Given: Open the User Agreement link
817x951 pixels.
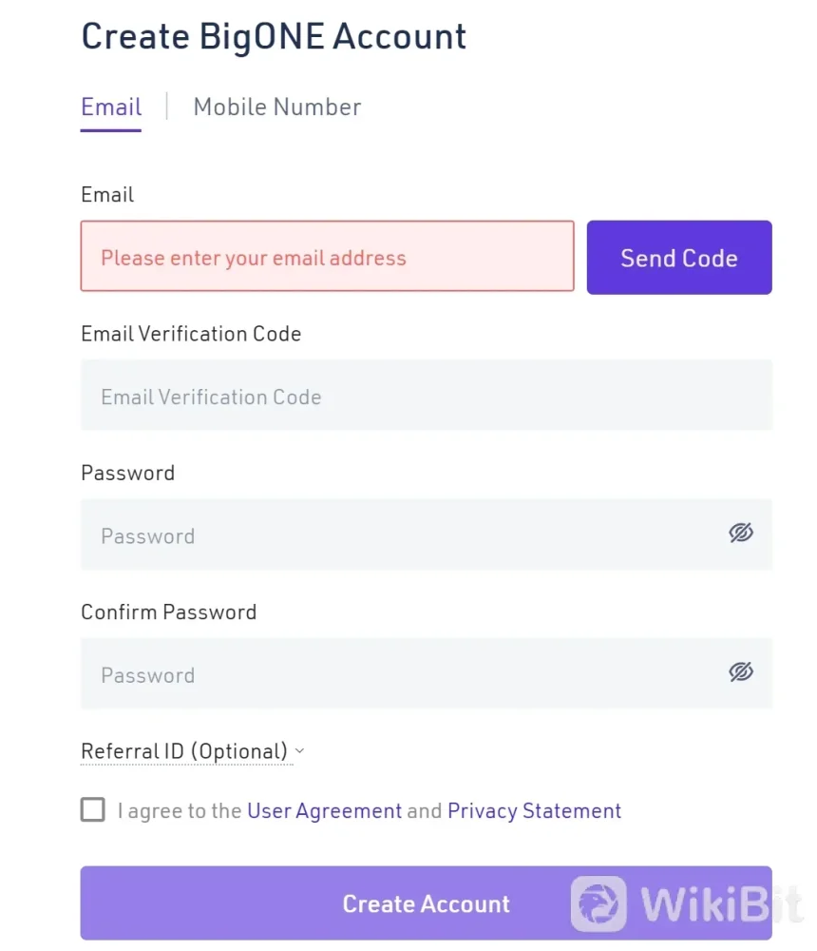Looking at the screenshot, I should 325,811.
